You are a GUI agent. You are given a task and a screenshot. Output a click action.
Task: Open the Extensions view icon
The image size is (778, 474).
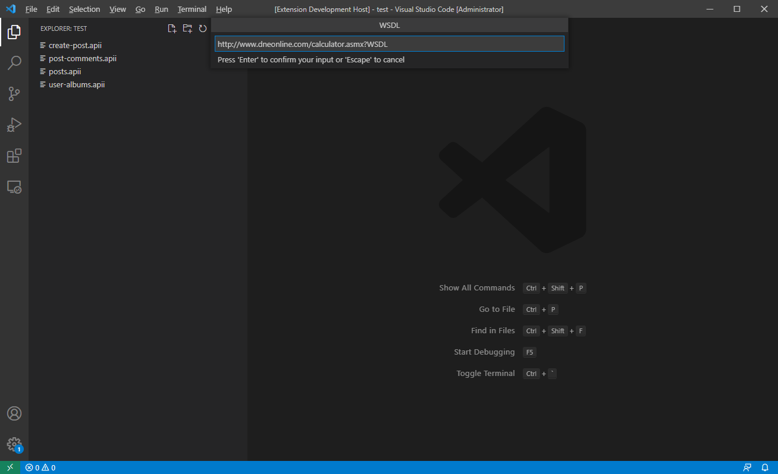14,156
